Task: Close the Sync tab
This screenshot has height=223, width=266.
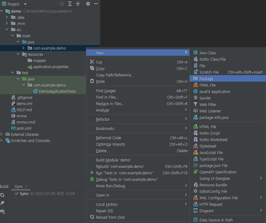Action: [26, 186]
